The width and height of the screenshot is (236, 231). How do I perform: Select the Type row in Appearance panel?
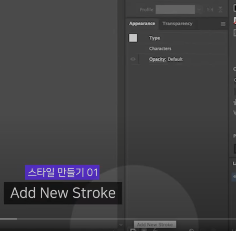click(177, 38)
